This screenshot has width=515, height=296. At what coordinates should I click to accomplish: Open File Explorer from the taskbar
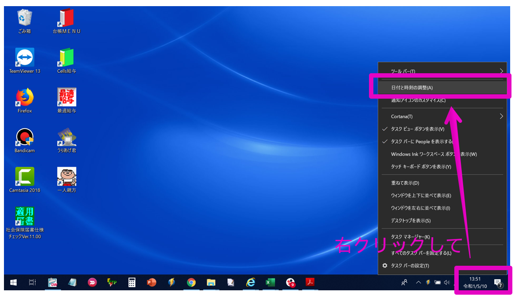tap(211, 282)
